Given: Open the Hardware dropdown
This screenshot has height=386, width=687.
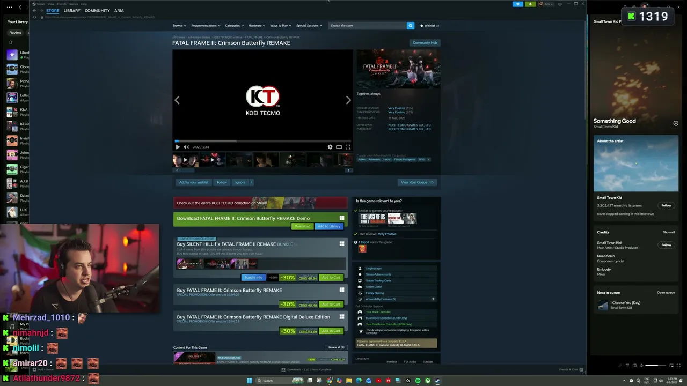Looking at the screenshot, I should (257, 26).
